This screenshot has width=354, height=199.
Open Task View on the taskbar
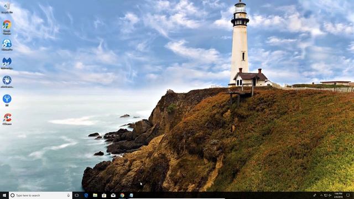click(77, 195)
